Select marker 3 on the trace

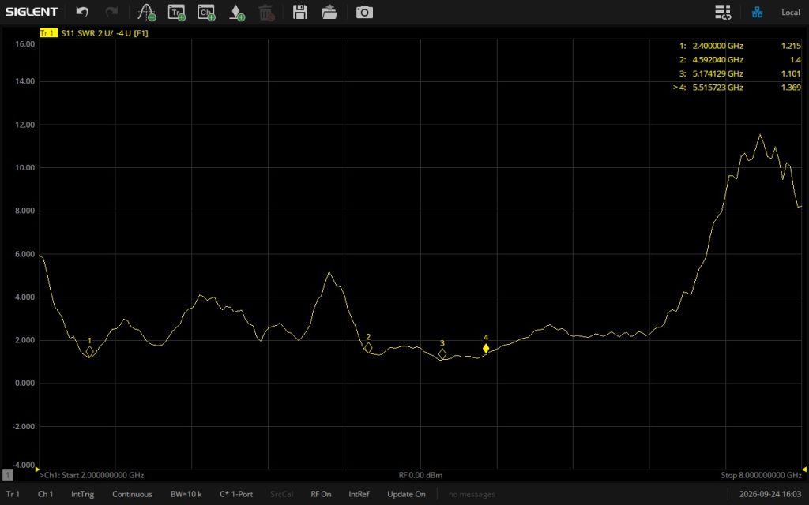point(442,354)
